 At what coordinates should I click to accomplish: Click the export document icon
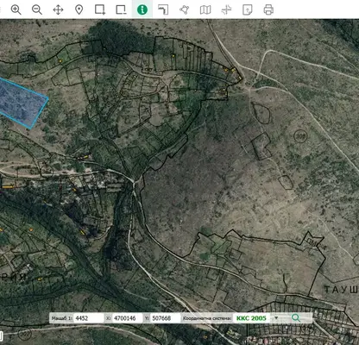coord(248,9)
